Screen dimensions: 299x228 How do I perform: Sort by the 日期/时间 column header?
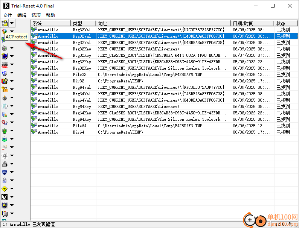[x=252, y=23]
